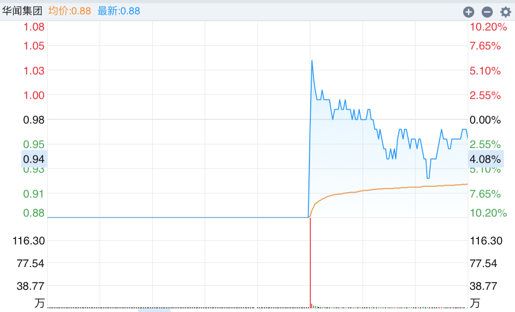Click the 10.20% red upper limit label
Viewport: 515px width, 312px height.
(488, 27)
